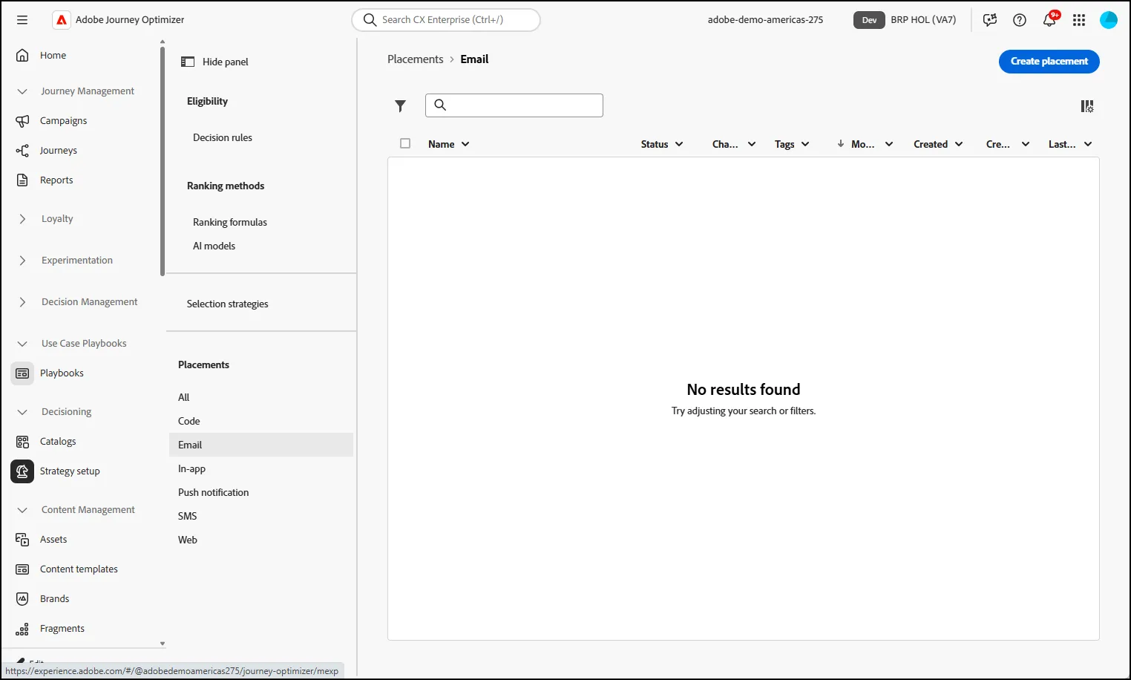
Task: Click the Fragments icon
Action: 22,628
